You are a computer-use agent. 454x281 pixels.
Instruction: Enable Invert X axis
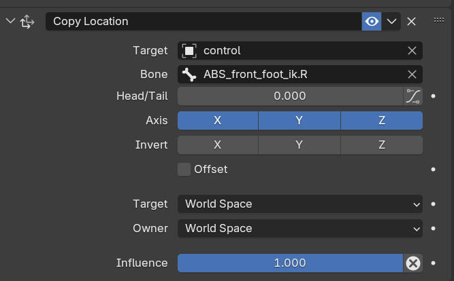218,145
